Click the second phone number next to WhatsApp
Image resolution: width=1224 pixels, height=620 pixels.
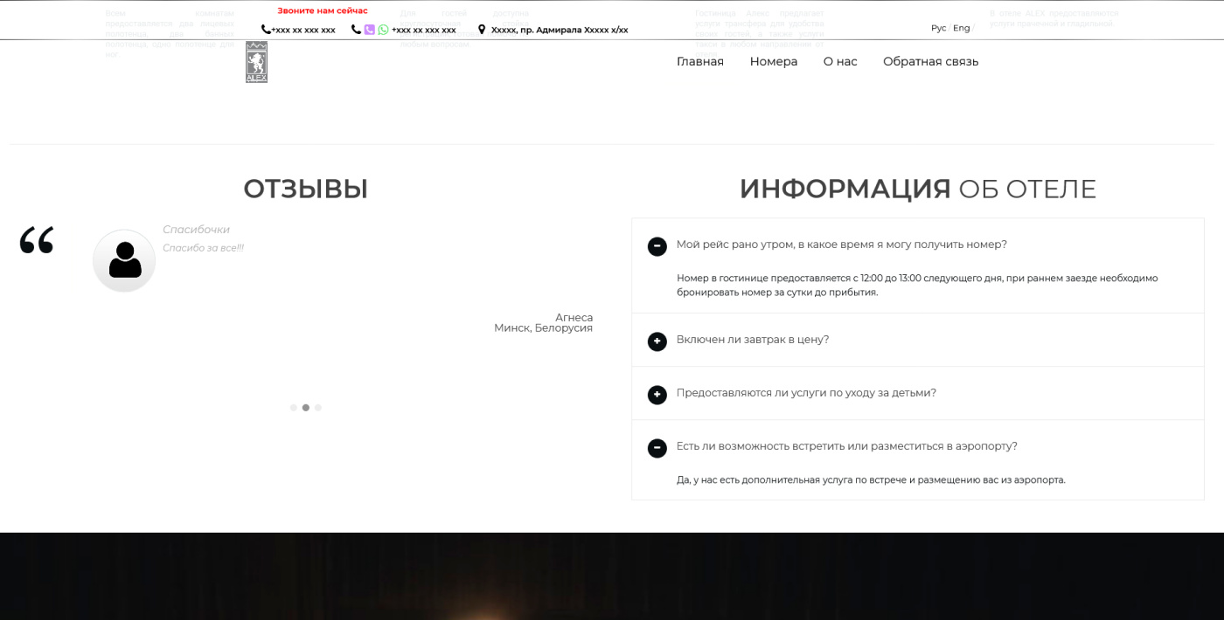pyautogui.click(x=424, y=30)
